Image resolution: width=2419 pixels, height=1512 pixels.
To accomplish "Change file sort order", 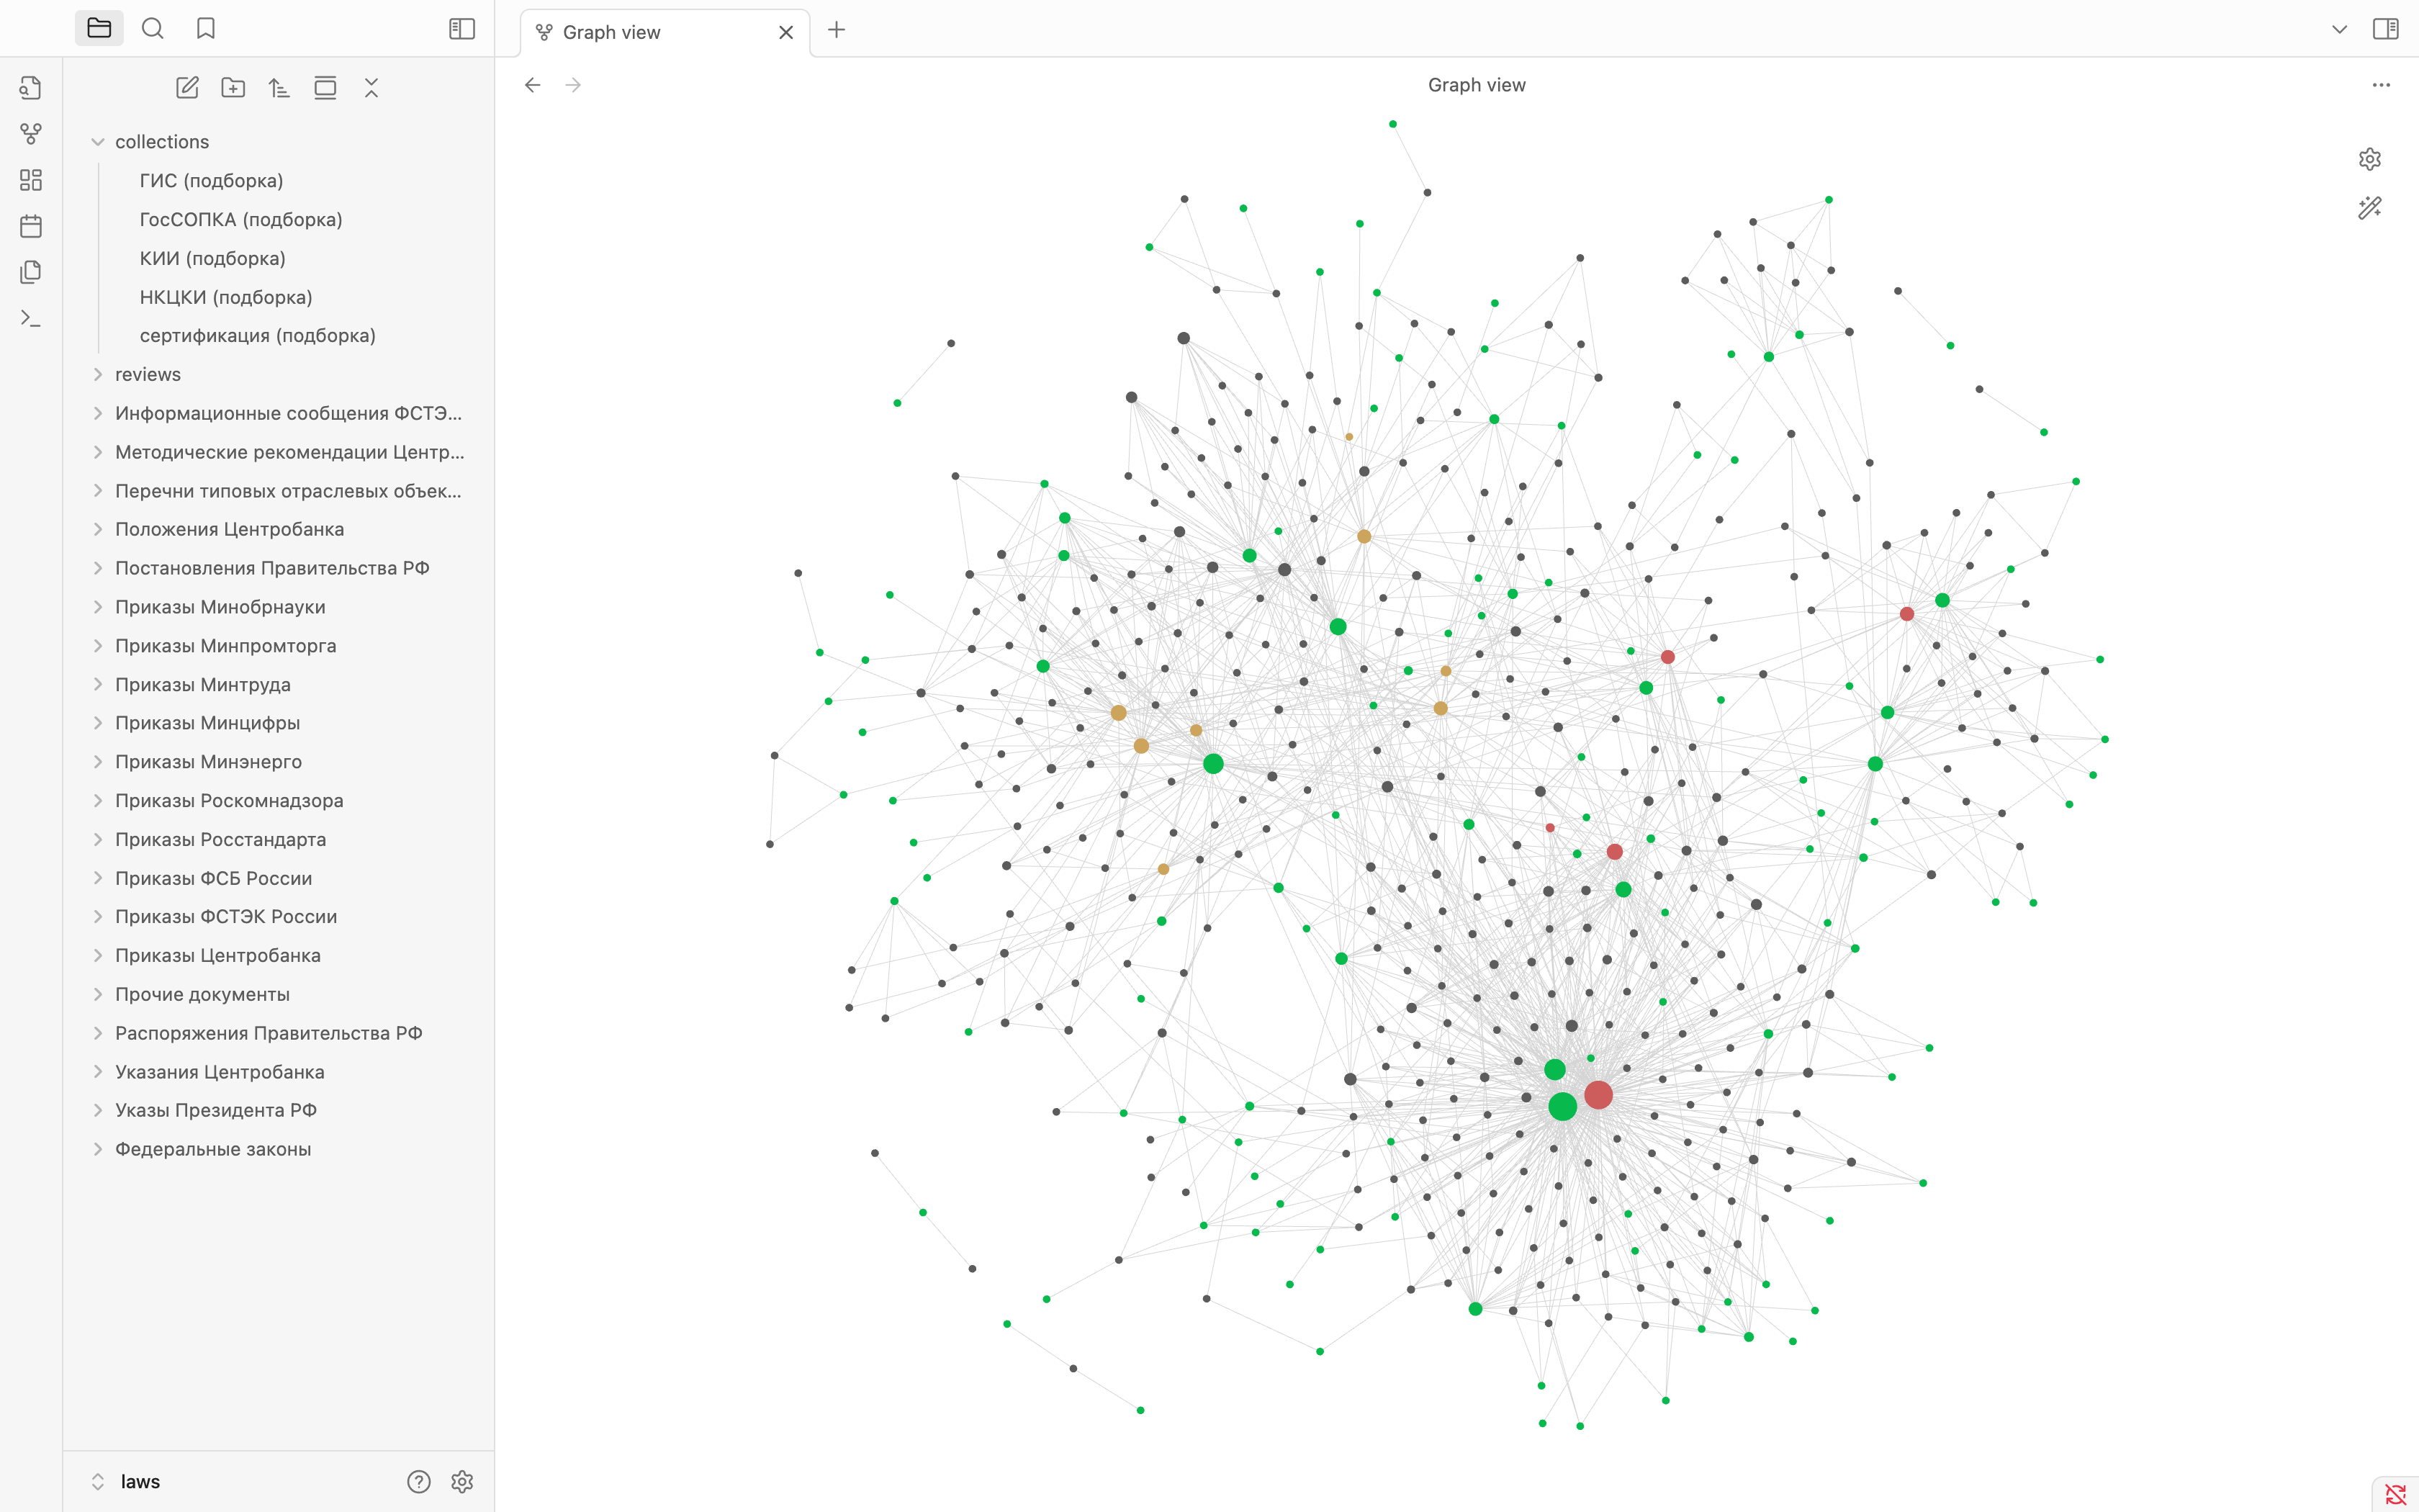I will click(279, 88).
